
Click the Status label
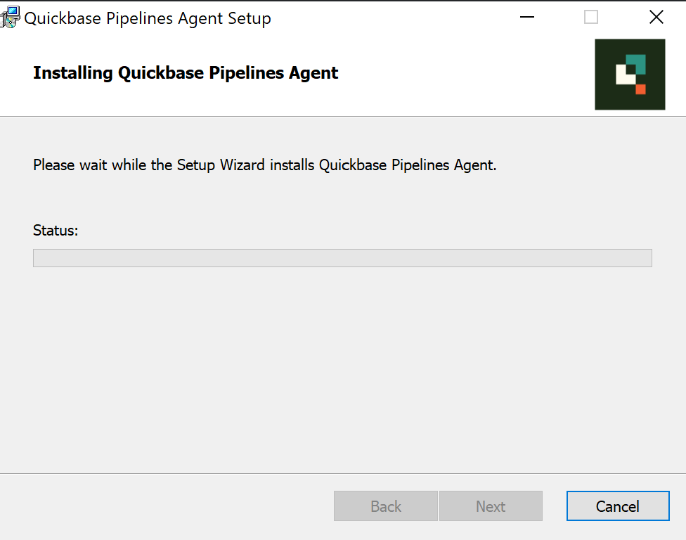[56, 231]
